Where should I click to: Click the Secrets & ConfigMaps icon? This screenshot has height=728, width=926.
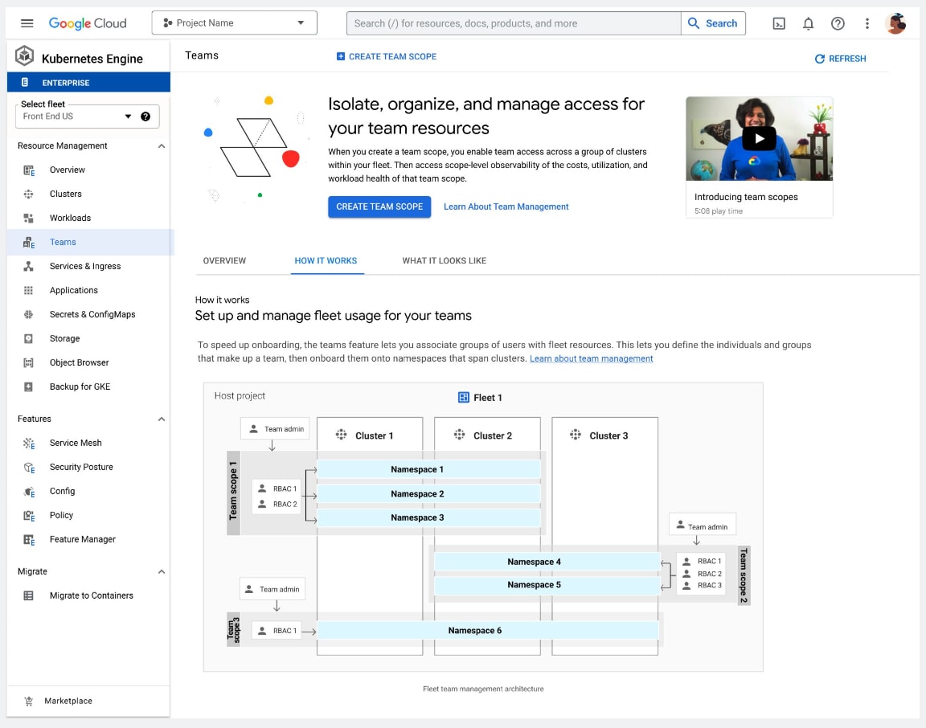click(28, 315)
